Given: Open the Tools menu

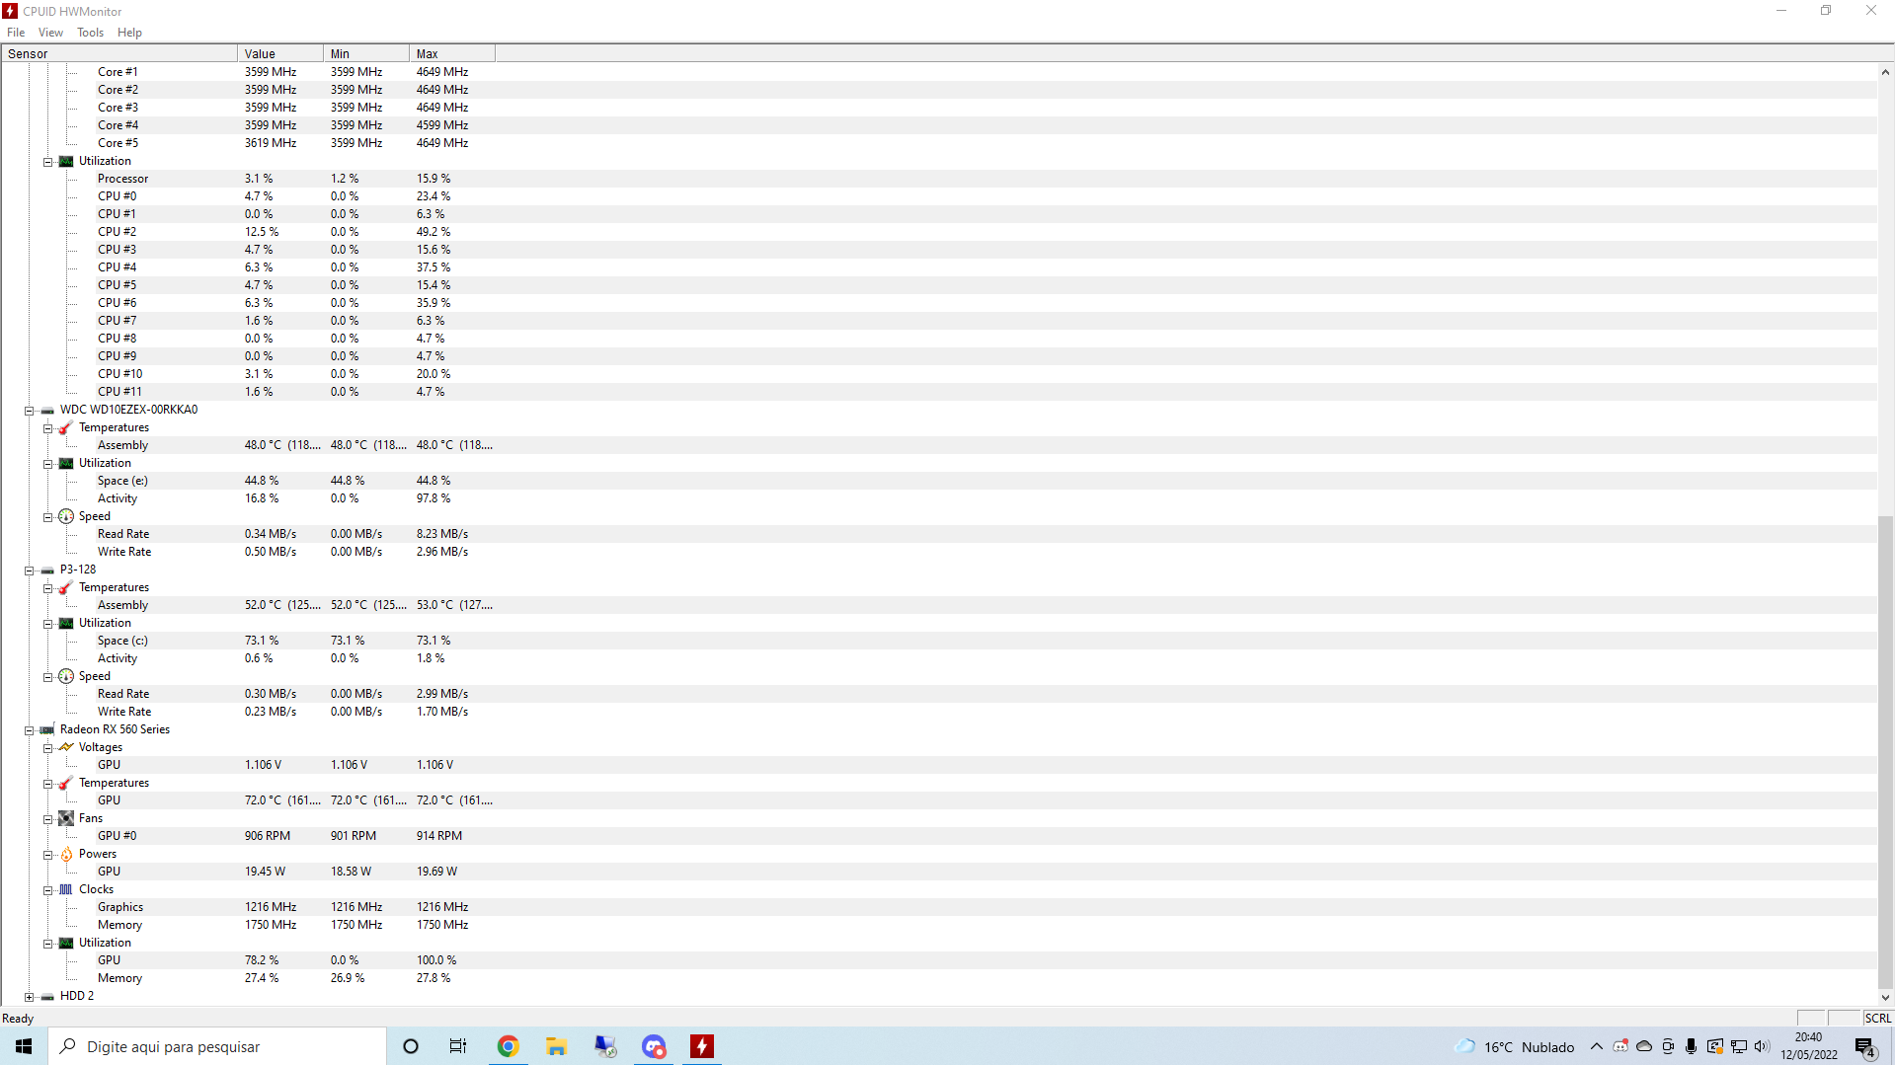Looking at the screenshot, I should pos(90,33).
